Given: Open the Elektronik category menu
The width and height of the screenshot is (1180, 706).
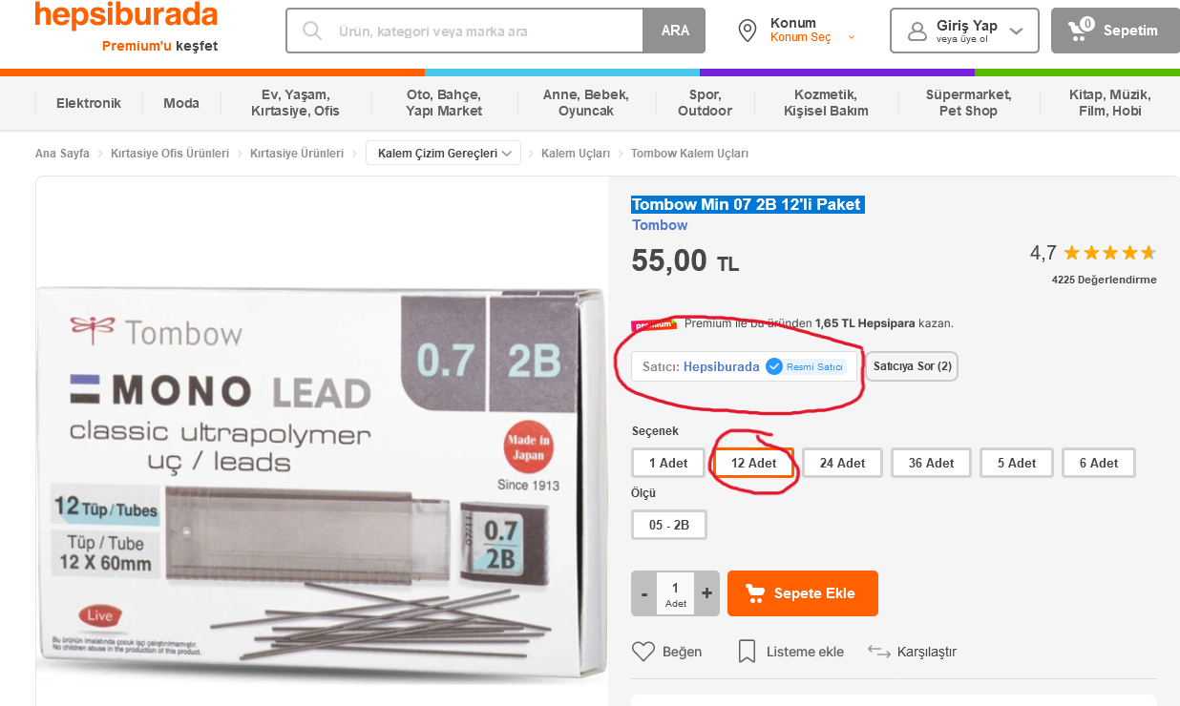Looking at the screenshot, I should [89, 103].
